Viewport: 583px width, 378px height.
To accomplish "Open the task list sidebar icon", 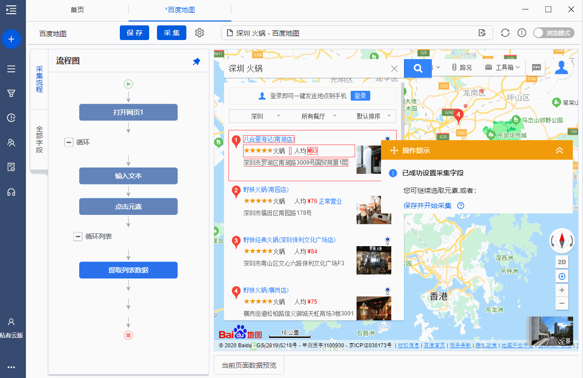I will [11, 69].
